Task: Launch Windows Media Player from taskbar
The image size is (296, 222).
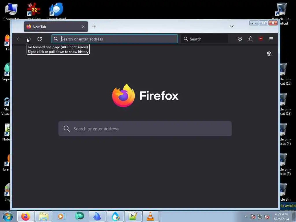Action: tap(61, 216)
